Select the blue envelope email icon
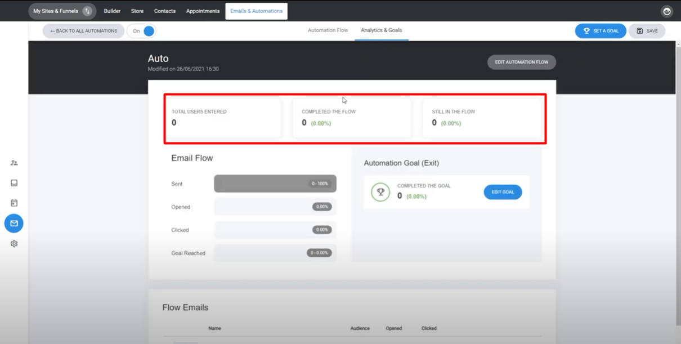Screen dimensions: 681x344 [x=14, y=224]
